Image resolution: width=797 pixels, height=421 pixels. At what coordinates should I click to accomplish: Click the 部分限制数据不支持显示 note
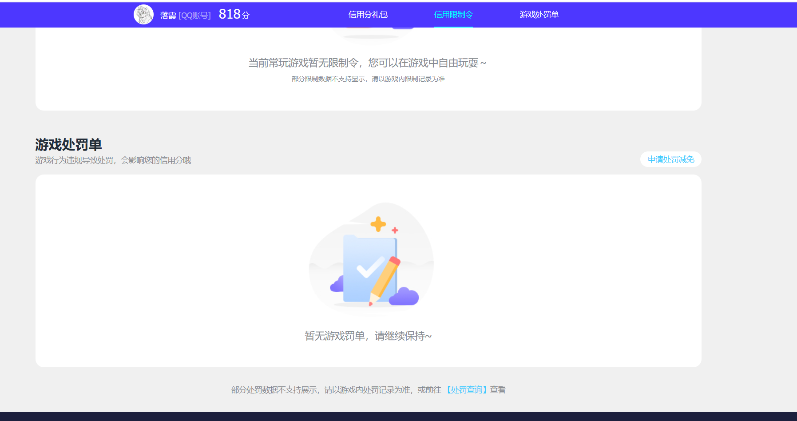(368, 79)
